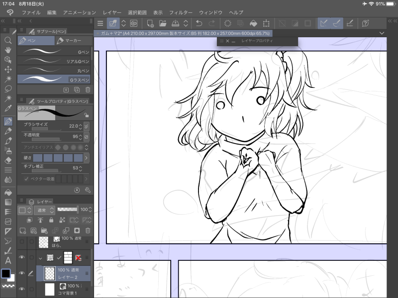This screenshot has height=298, width=398.
Task: Open sub tool detail wrench icon
Action: coord(88,190)
